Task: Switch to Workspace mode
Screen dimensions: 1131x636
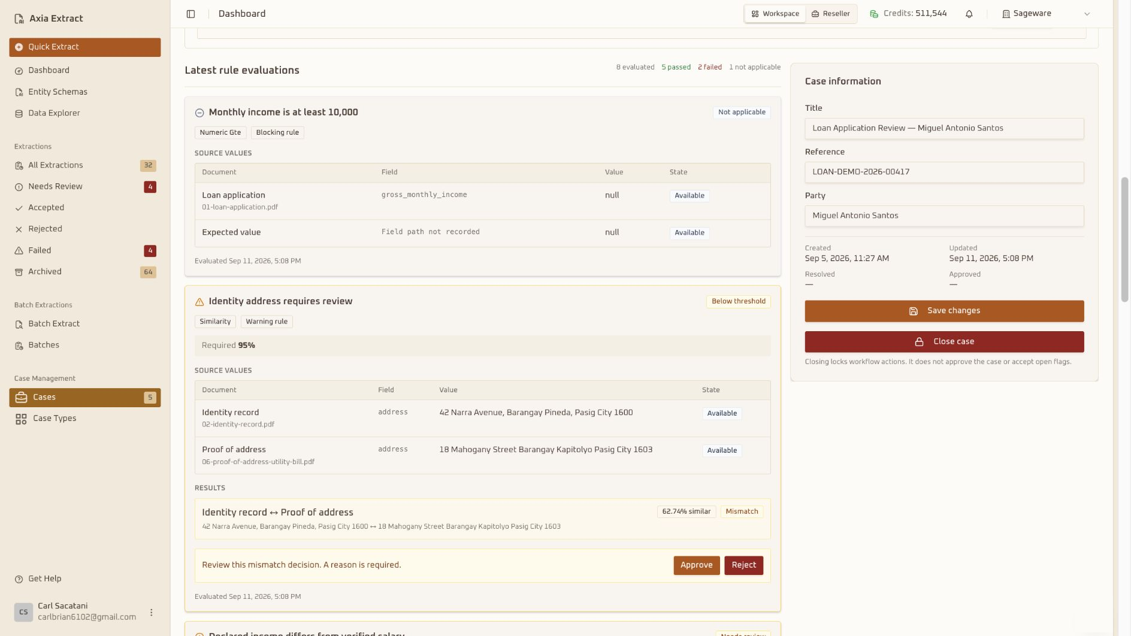Action: pyautogui.click(x=775, y=14)
